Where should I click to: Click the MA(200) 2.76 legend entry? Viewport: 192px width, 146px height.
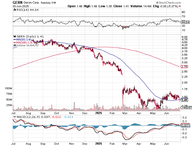(x=23, y=42)
